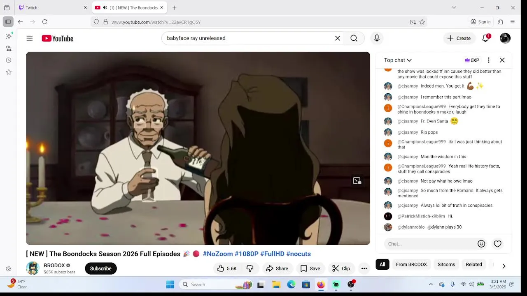Screen dimensions: 527x296
Task: Expand the Top chat dropdown
Action: coord(398,60)
